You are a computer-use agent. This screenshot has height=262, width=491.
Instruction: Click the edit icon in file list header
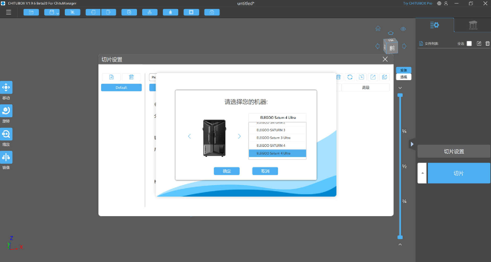(479, 44)
